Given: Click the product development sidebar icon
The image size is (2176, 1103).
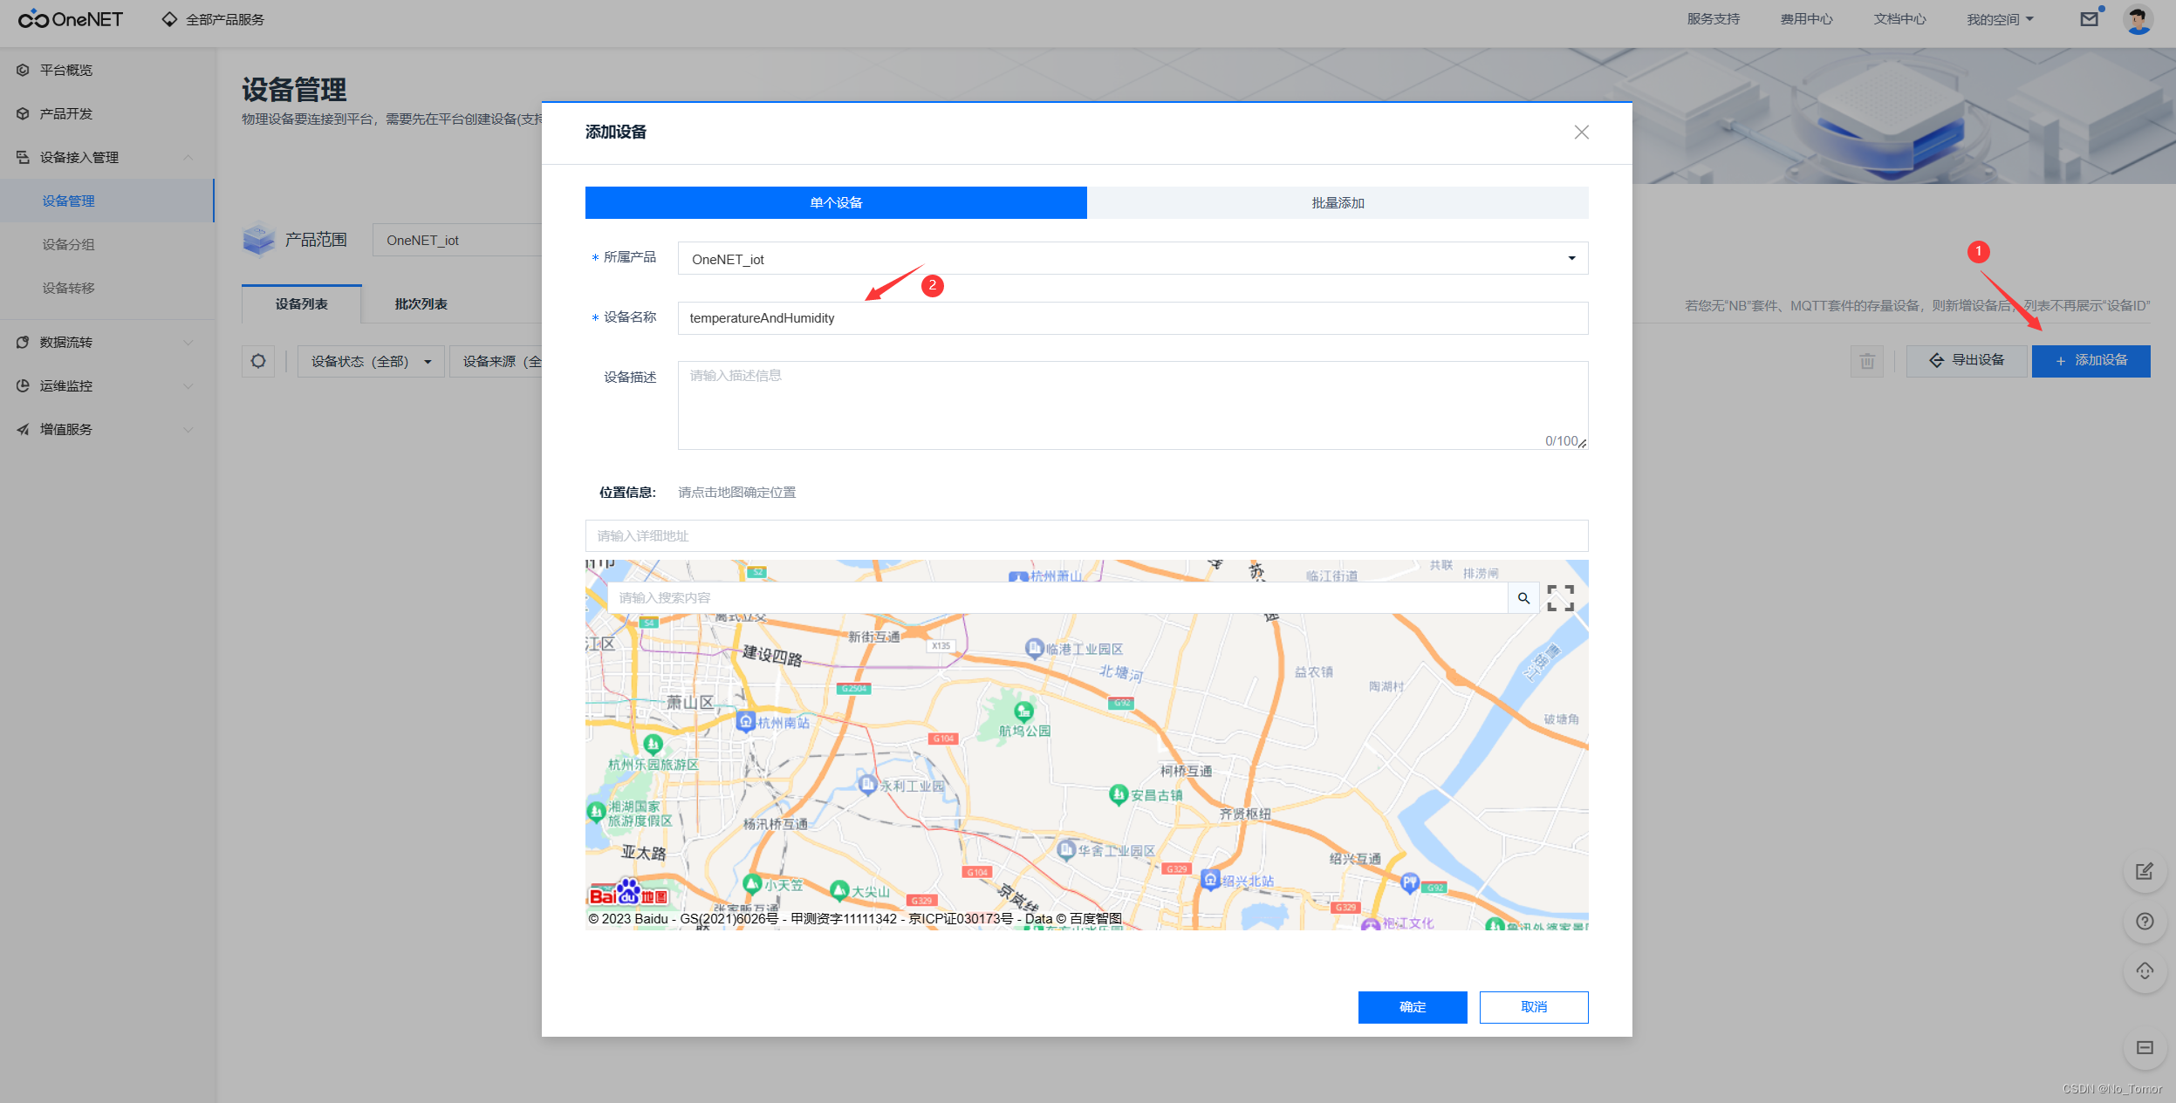Looking at the screenshot, I should coord(23,113).
